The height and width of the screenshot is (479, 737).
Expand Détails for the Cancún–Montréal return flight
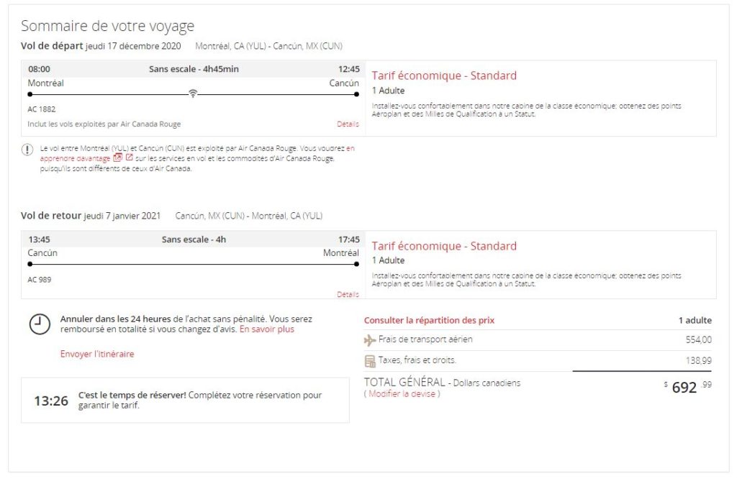coord(348,294)
